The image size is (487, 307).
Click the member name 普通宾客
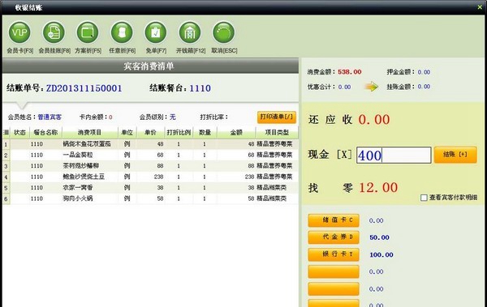(x=50, y=117)
